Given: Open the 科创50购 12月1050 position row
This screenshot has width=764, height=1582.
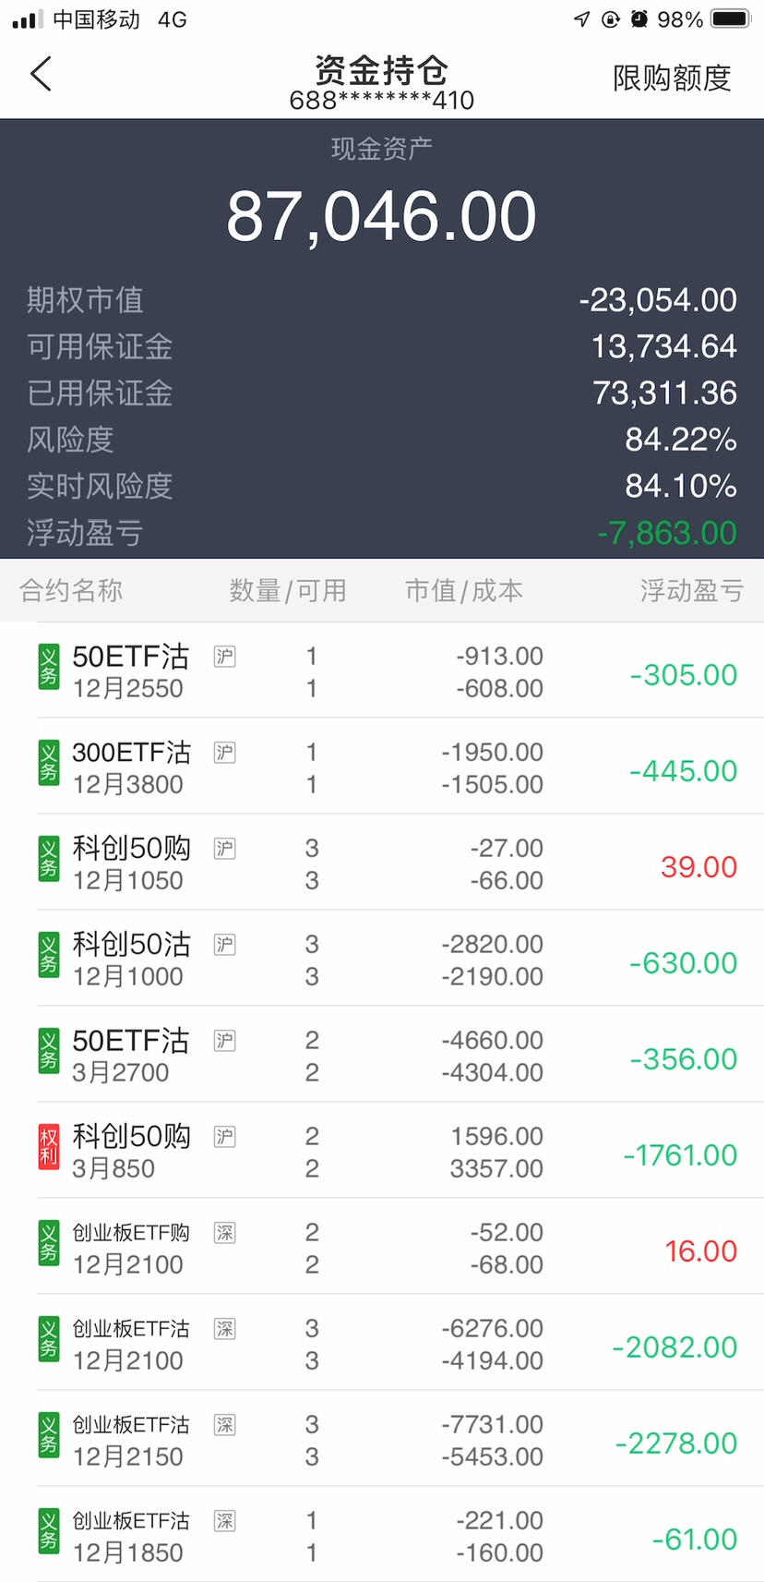Looking at the screenshot, I should [x=388, y=863].
